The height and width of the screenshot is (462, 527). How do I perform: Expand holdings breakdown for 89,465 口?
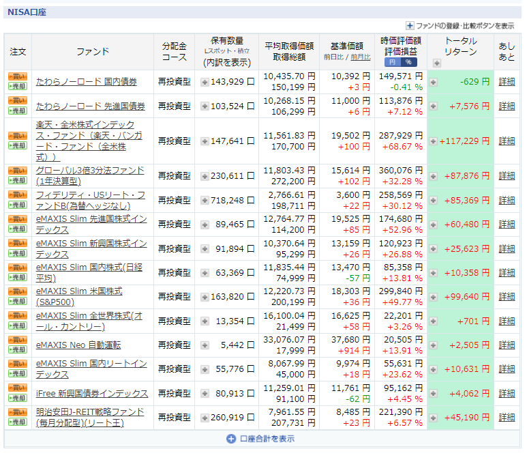pos(205,225)
